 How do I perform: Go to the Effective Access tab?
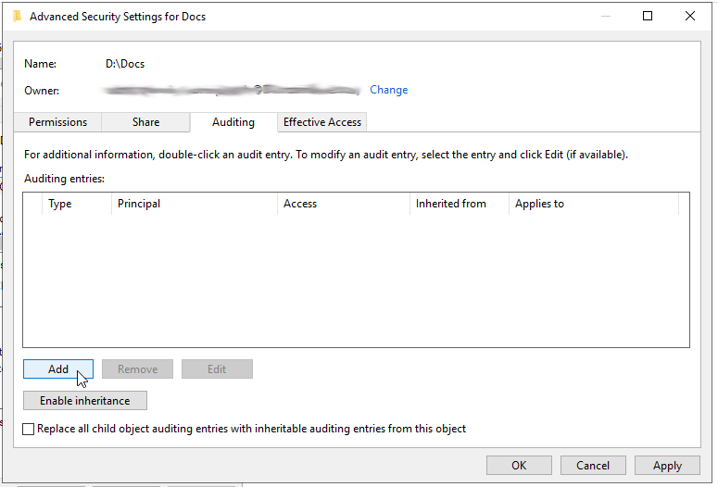click(x=322, y=122)
